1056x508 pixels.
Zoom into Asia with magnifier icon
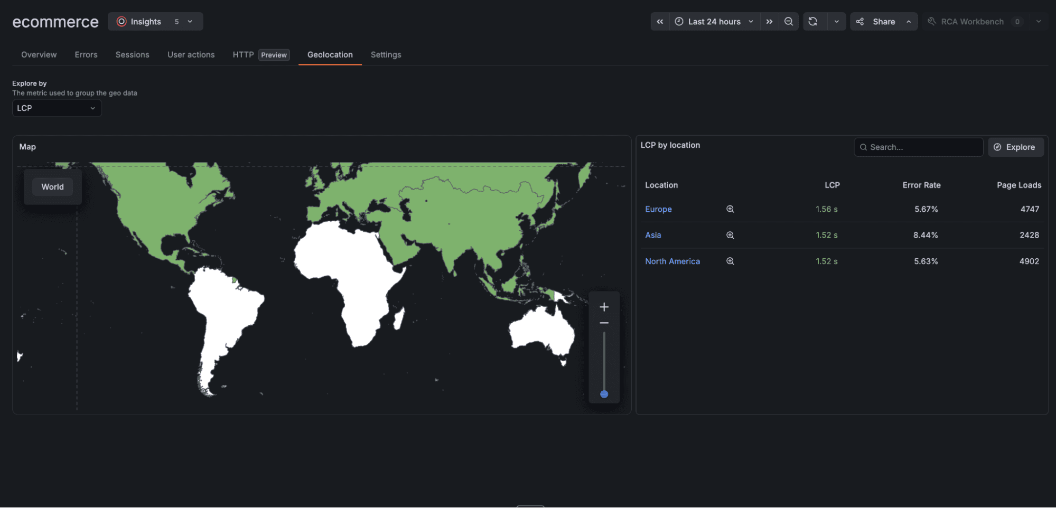[730, 235]
